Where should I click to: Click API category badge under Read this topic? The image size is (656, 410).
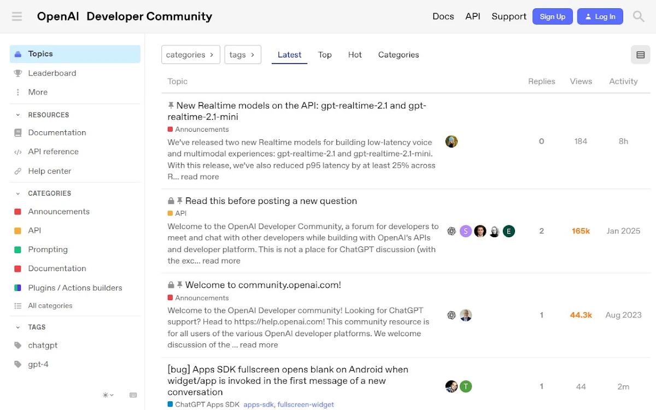point(177,214)
